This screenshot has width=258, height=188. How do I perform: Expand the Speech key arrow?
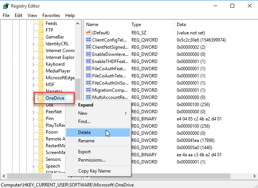click(34, 166)
